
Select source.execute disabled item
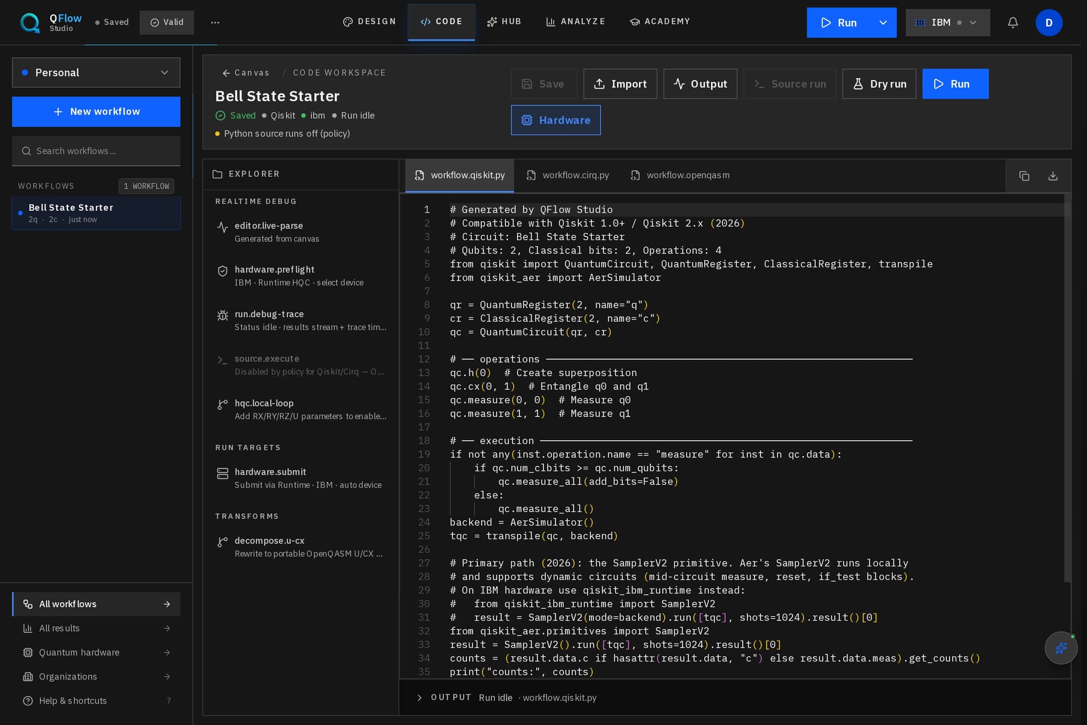click(301, 365)
